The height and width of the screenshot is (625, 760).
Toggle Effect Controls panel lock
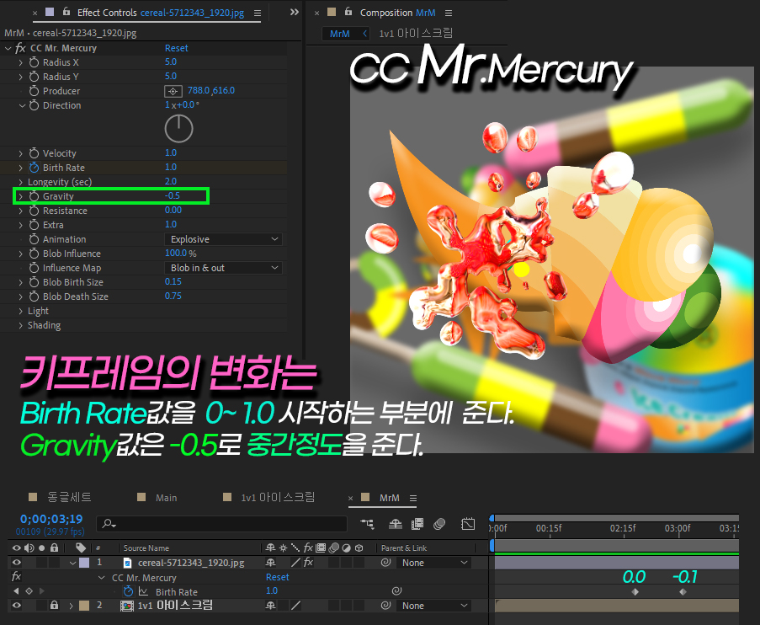coord(66,12)
